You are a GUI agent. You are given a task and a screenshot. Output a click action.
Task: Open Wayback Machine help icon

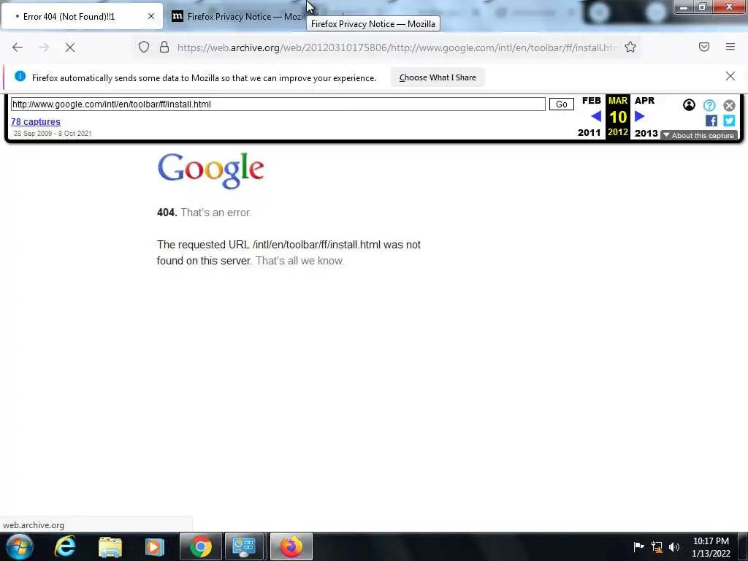click(x=709, y=105)
